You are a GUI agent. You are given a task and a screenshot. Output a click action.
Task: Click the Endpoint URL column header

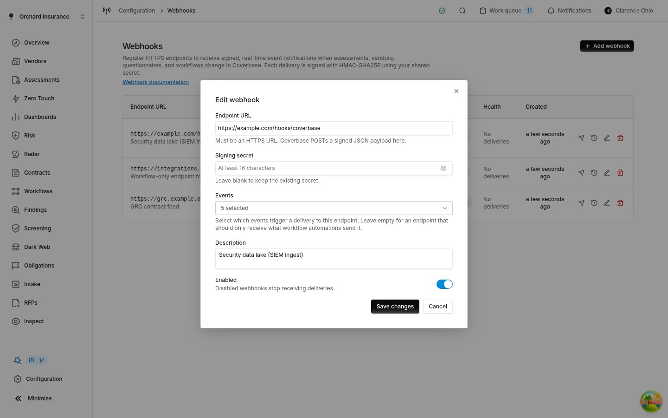[148, 107]
